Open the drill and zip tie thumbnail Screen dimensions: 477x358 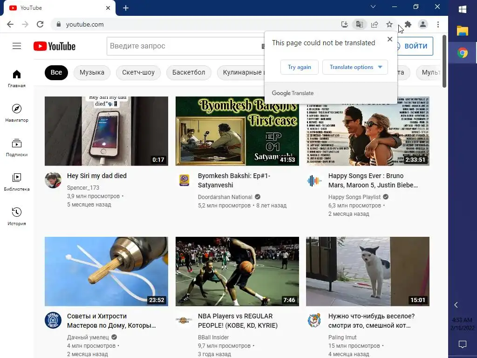coord(107,272)
